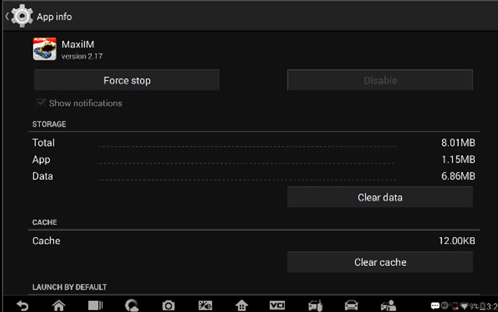Screen dimensions: 498x312
Task: Tap the VCI connection icon
Action: tap(277, 305)
